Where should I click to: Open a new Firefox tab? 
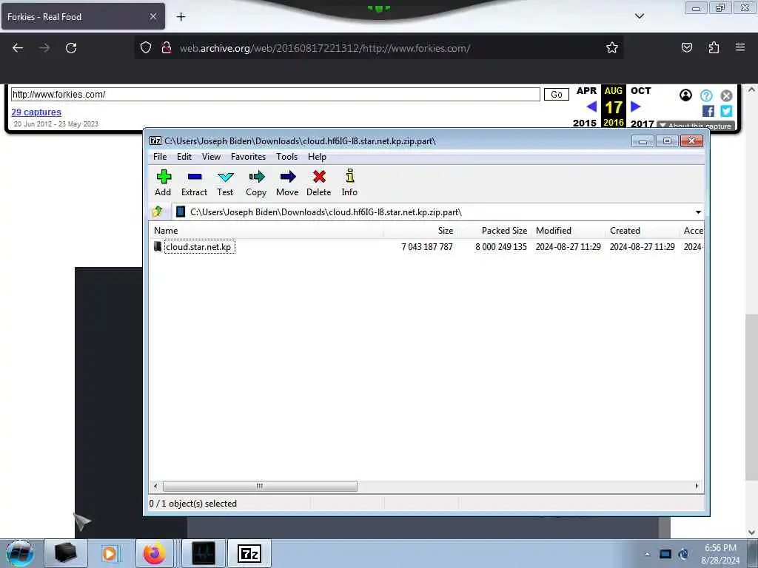pyautogui.click(x=181, y=17)
